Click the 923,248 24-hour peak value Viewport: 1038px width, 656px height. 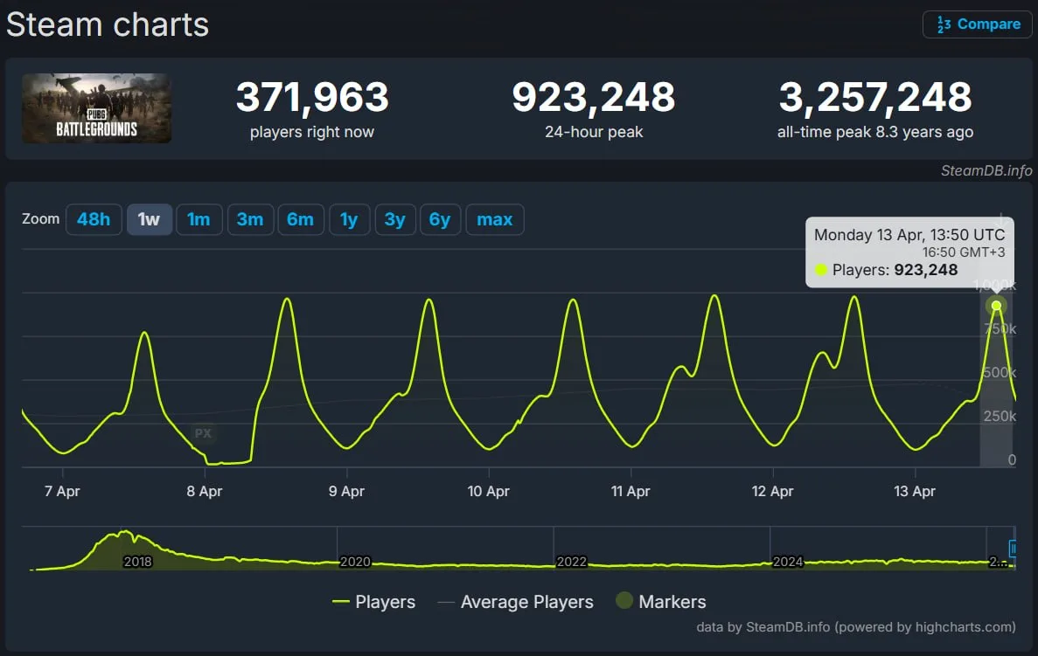[594, 97]
